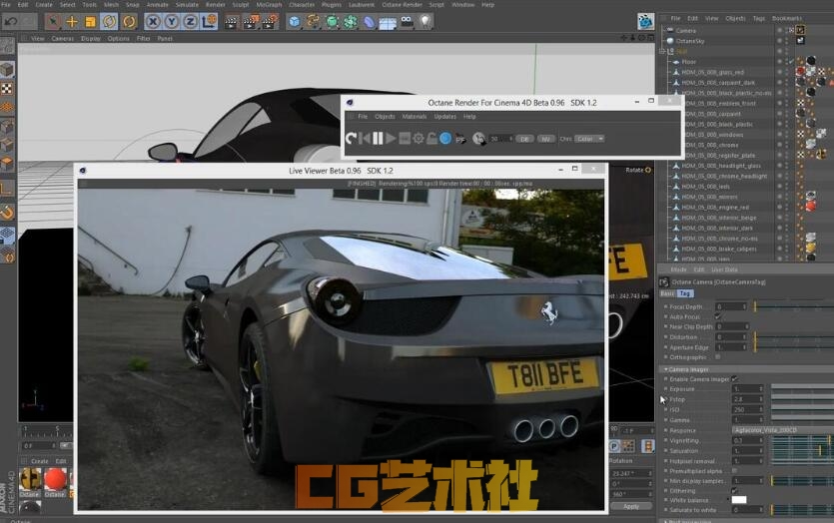Add a light object via bulb icon
834x523 pixels.
point(424,22)
